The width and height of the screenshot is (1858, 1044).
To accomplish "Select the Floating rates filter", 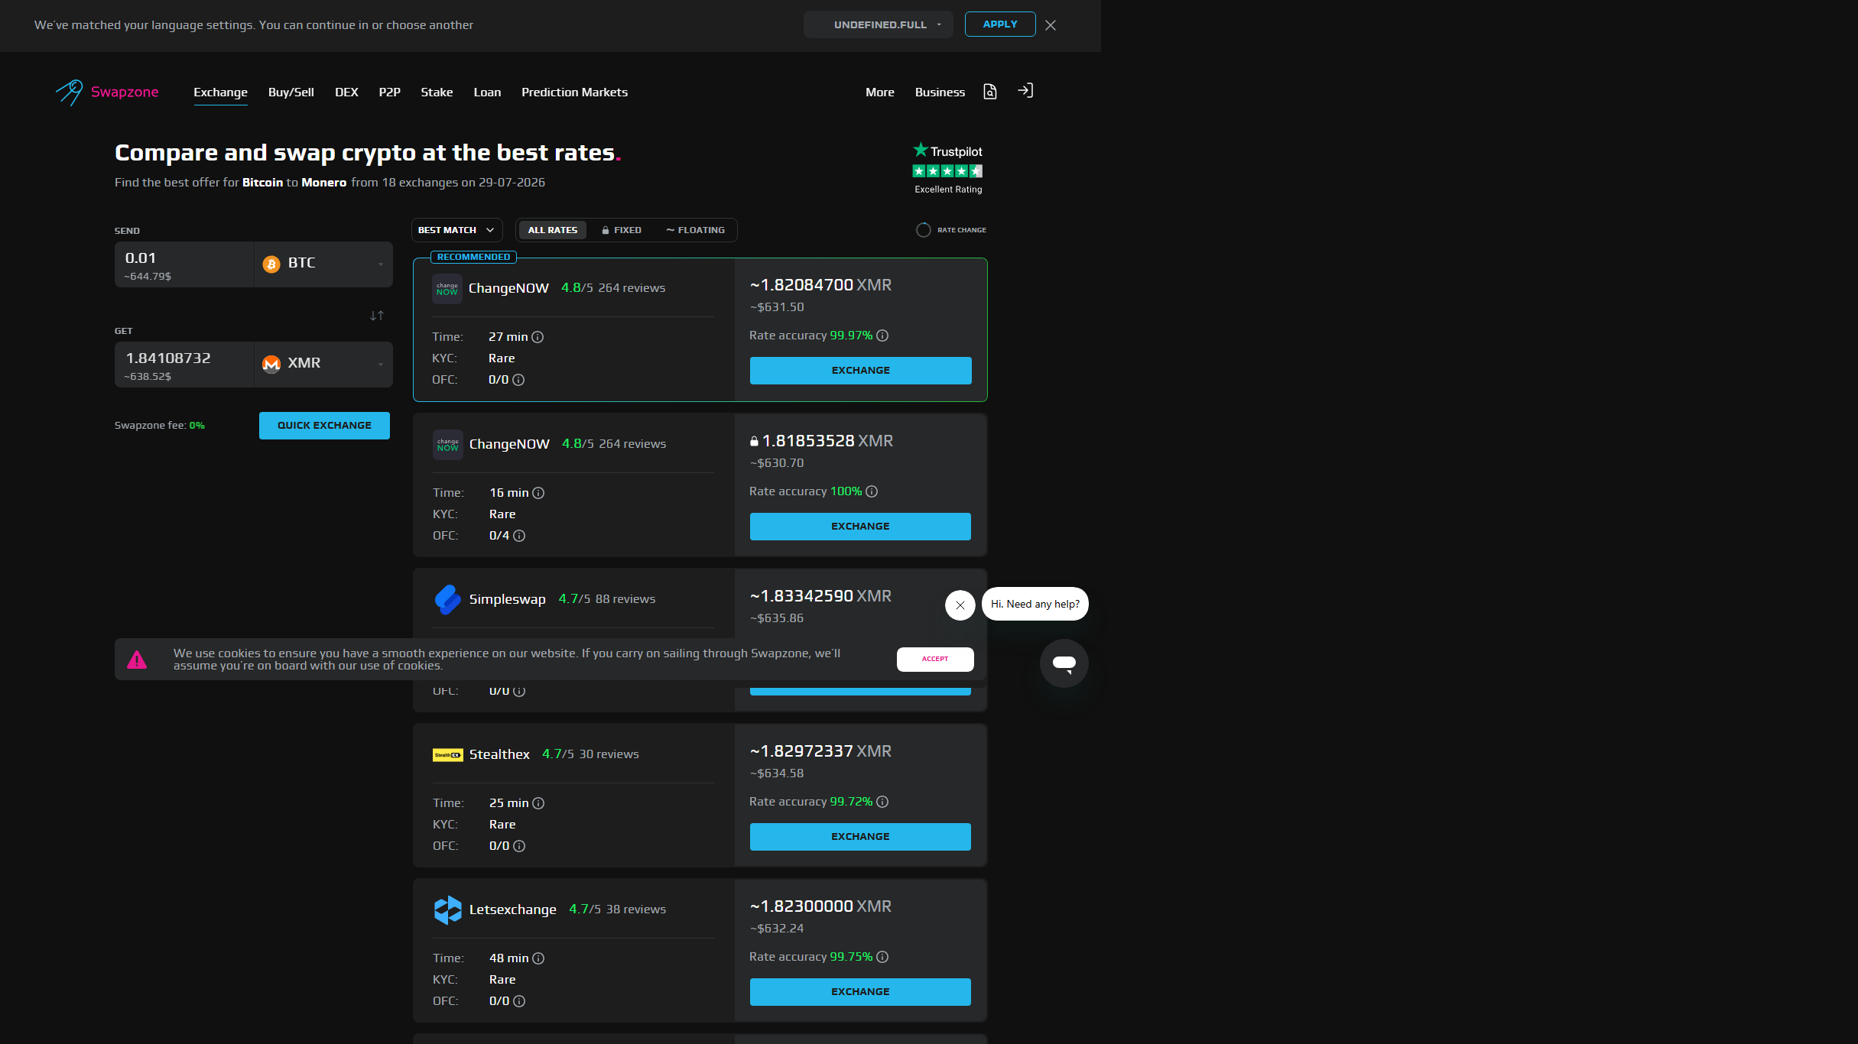I will click(x=695, y=230).
